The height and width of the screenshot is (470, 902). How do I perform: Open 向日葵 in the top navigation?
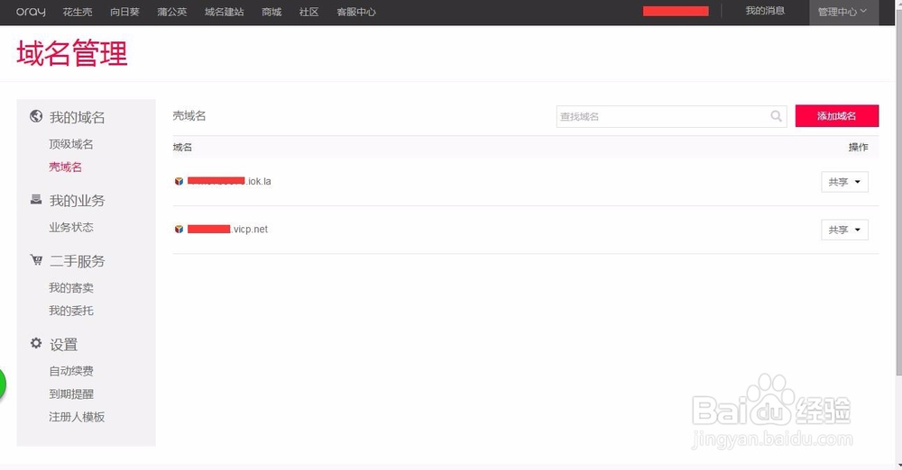pyautogui.click(x=124, y=12)
